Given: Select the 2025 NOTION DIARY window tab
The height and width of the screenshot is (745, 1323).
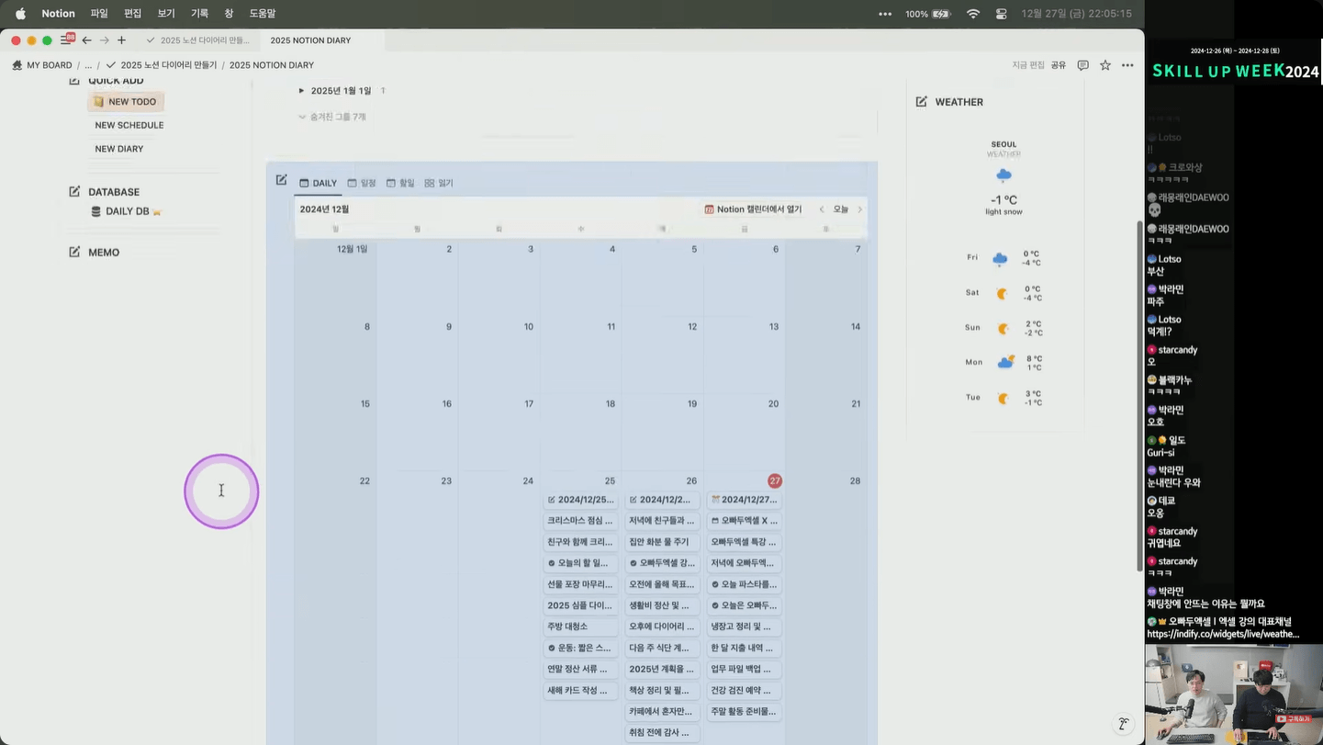Looking at the screenshot, I should point(310,40).
